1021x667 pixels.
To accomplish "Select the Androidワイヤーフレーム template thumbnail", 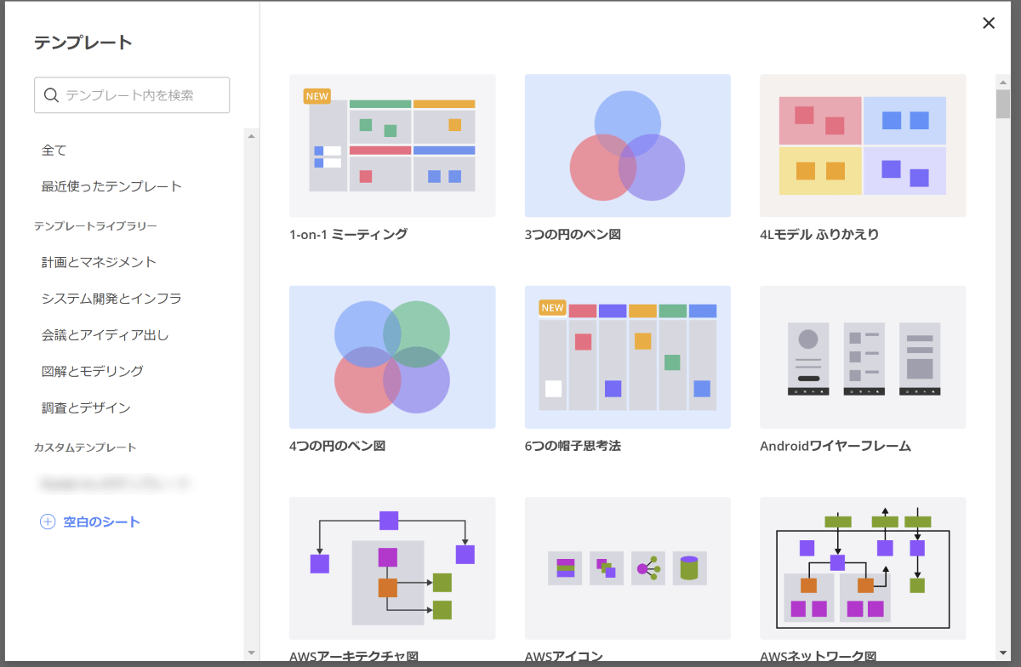I will (862, 356).
